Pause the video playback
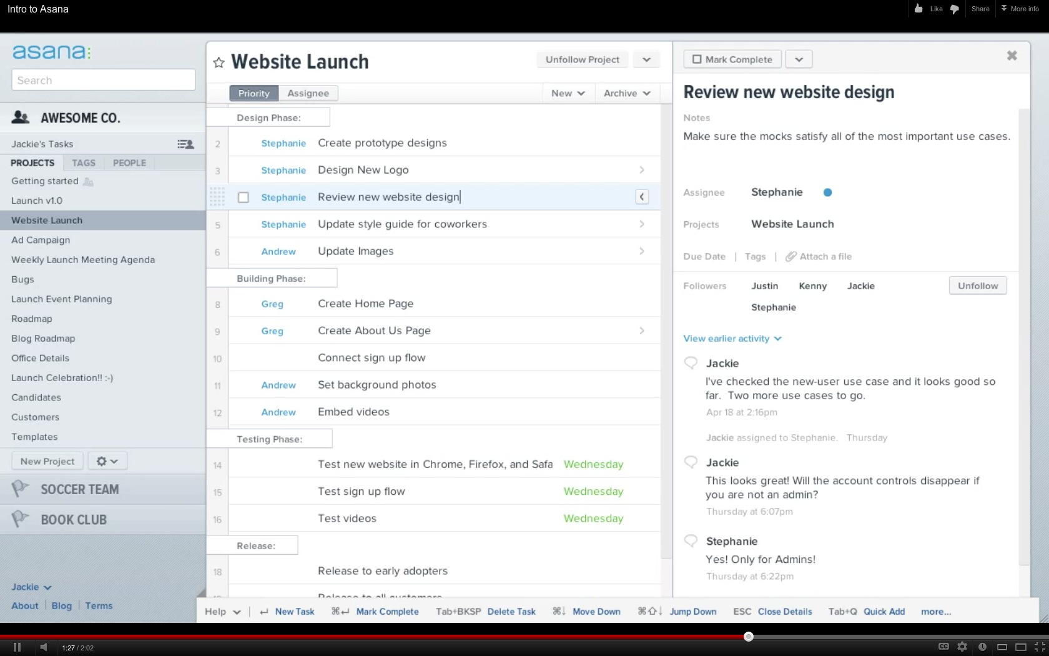Screen dimensions: 1049x656 point(17,647)
